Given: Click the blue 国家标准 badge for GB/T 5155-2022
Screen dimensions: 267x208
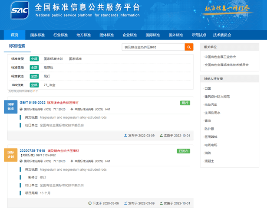Looking at the screenshot, I should click(x=11, y=107).
